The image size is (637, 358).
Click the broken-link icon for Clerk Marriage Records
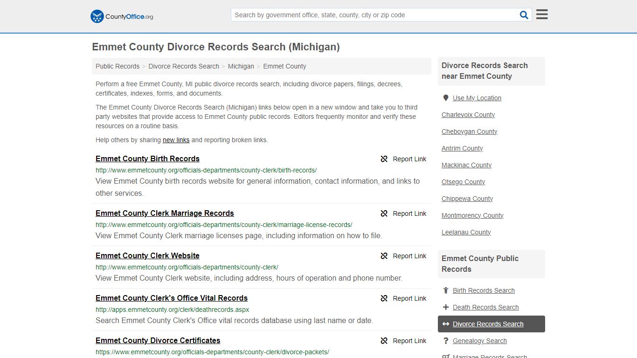click(384, 213)
